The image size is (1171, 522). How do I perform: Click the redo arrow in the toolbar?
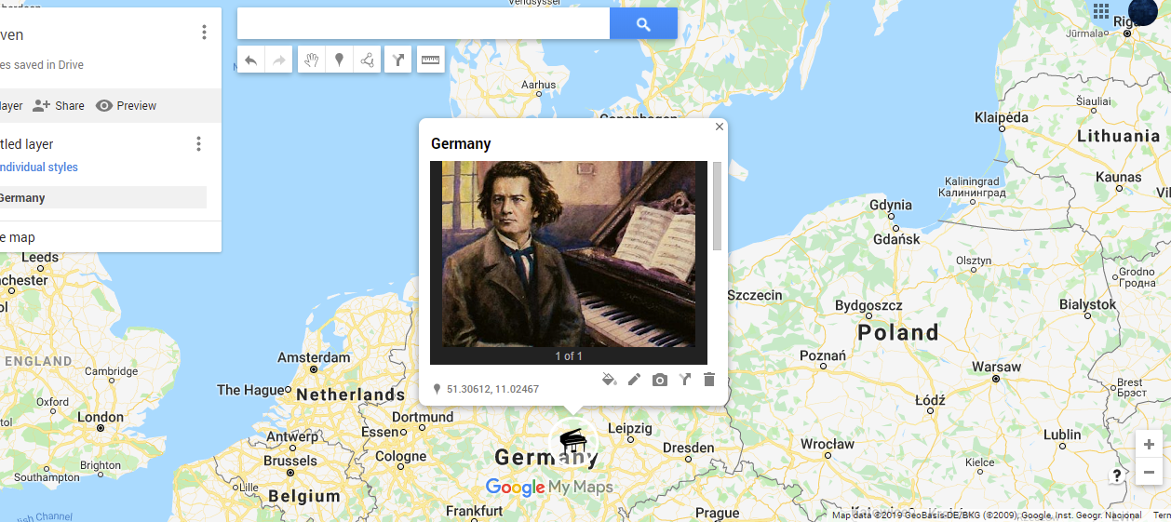[277, 60]
